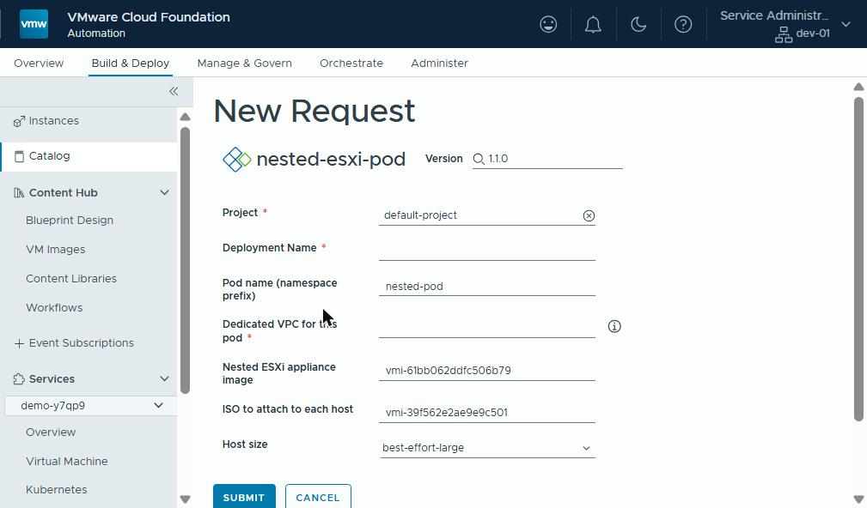Open Services Overview in sidebar

pos(51,432)
